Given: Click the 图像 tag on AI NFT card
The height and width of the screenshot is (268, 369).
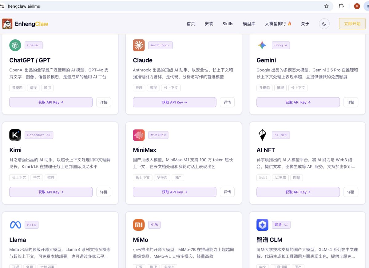Looking at the screenshot, I should pos(297,177).
